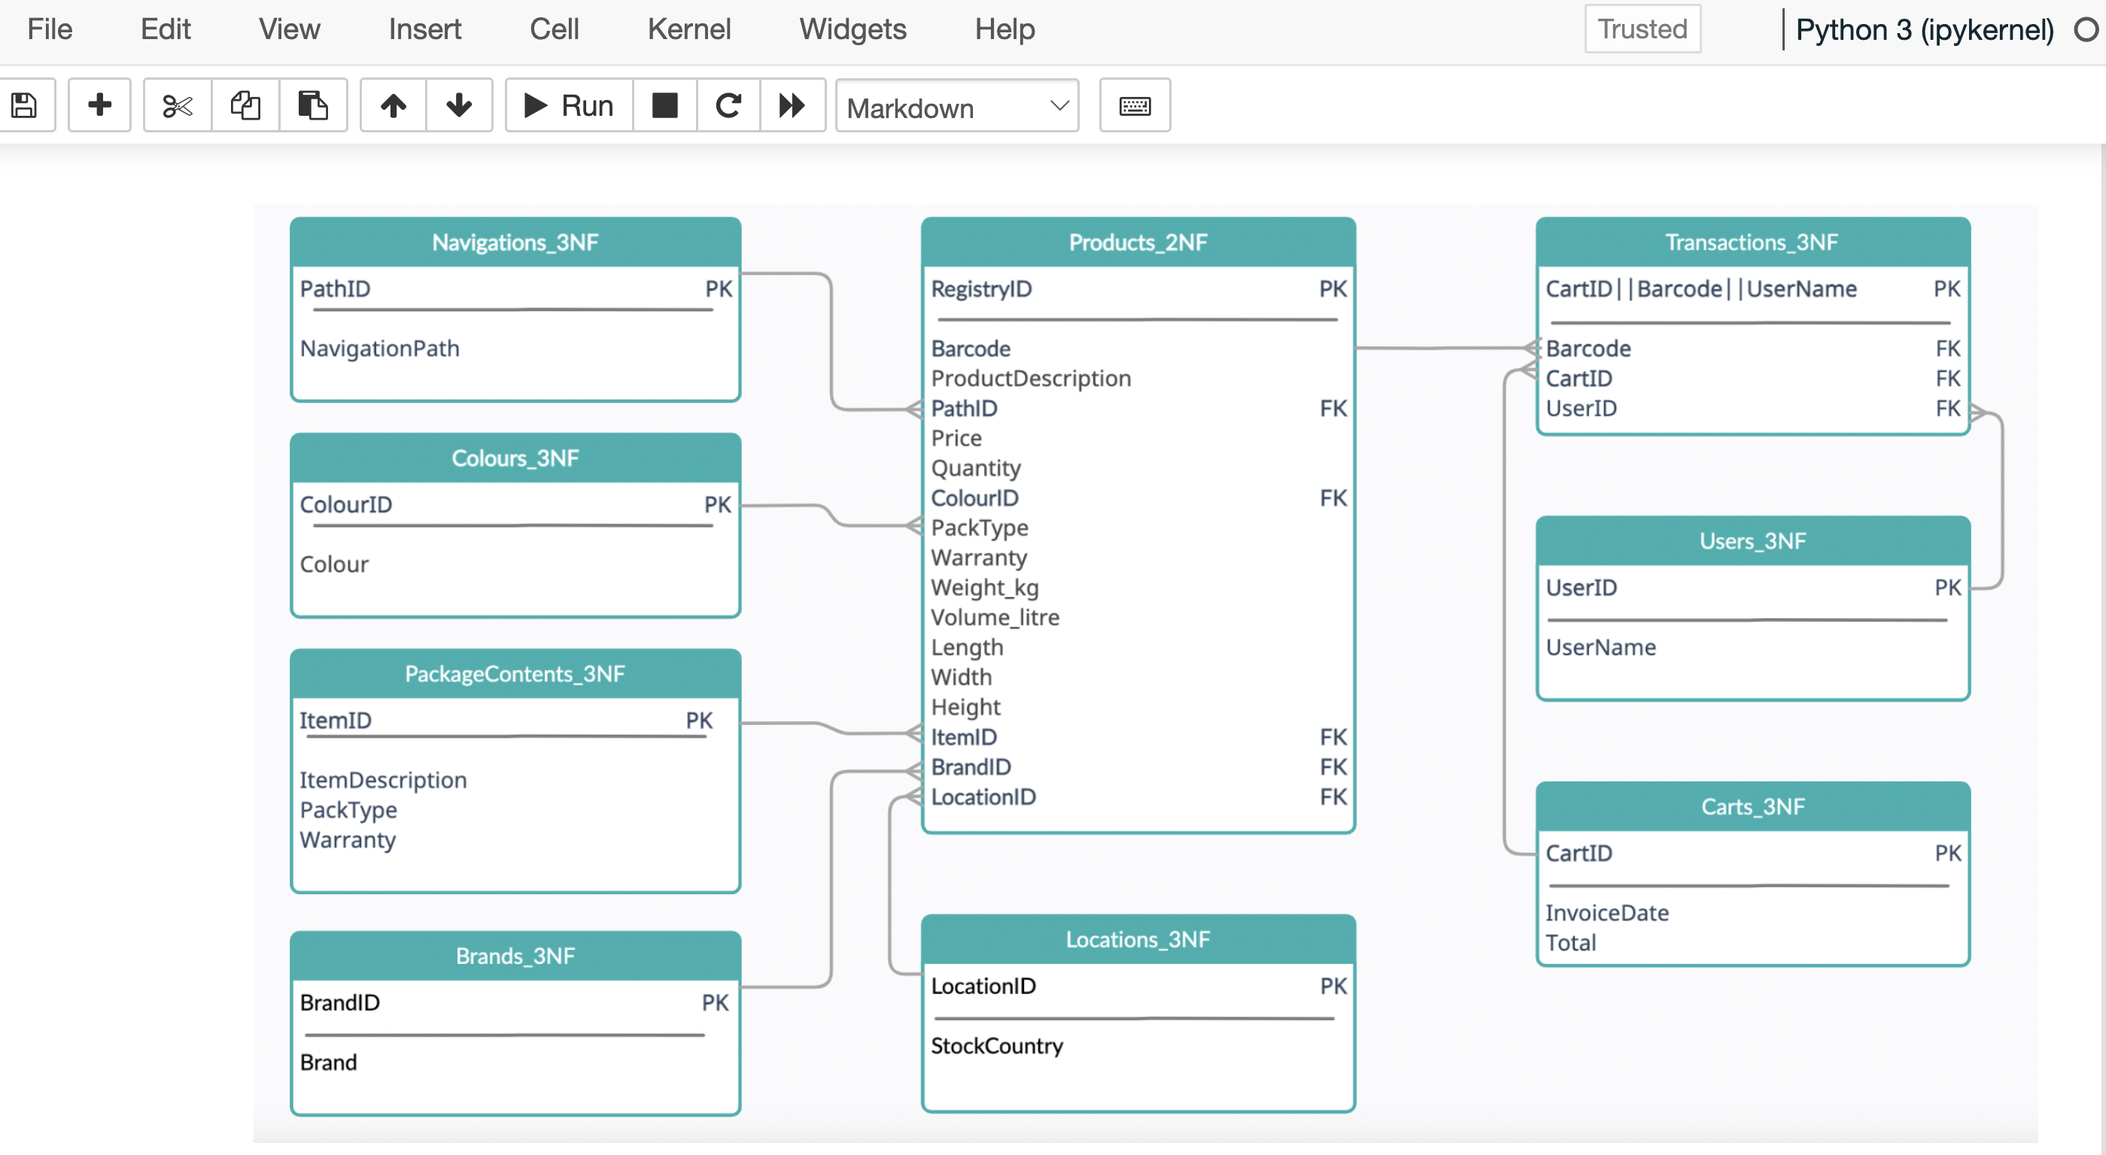Screen dimensions: 2106x1155
Task: Click the PackageContents_3NF table header
Action: coord(515,674)
